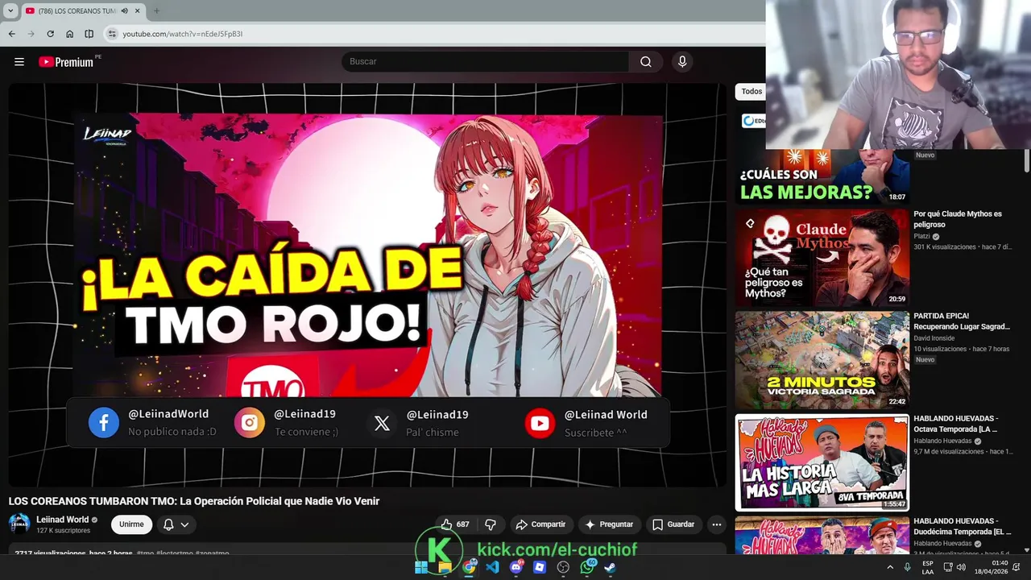Go back with the browser back arrow

pyautogui.click(x=11, y=34)
